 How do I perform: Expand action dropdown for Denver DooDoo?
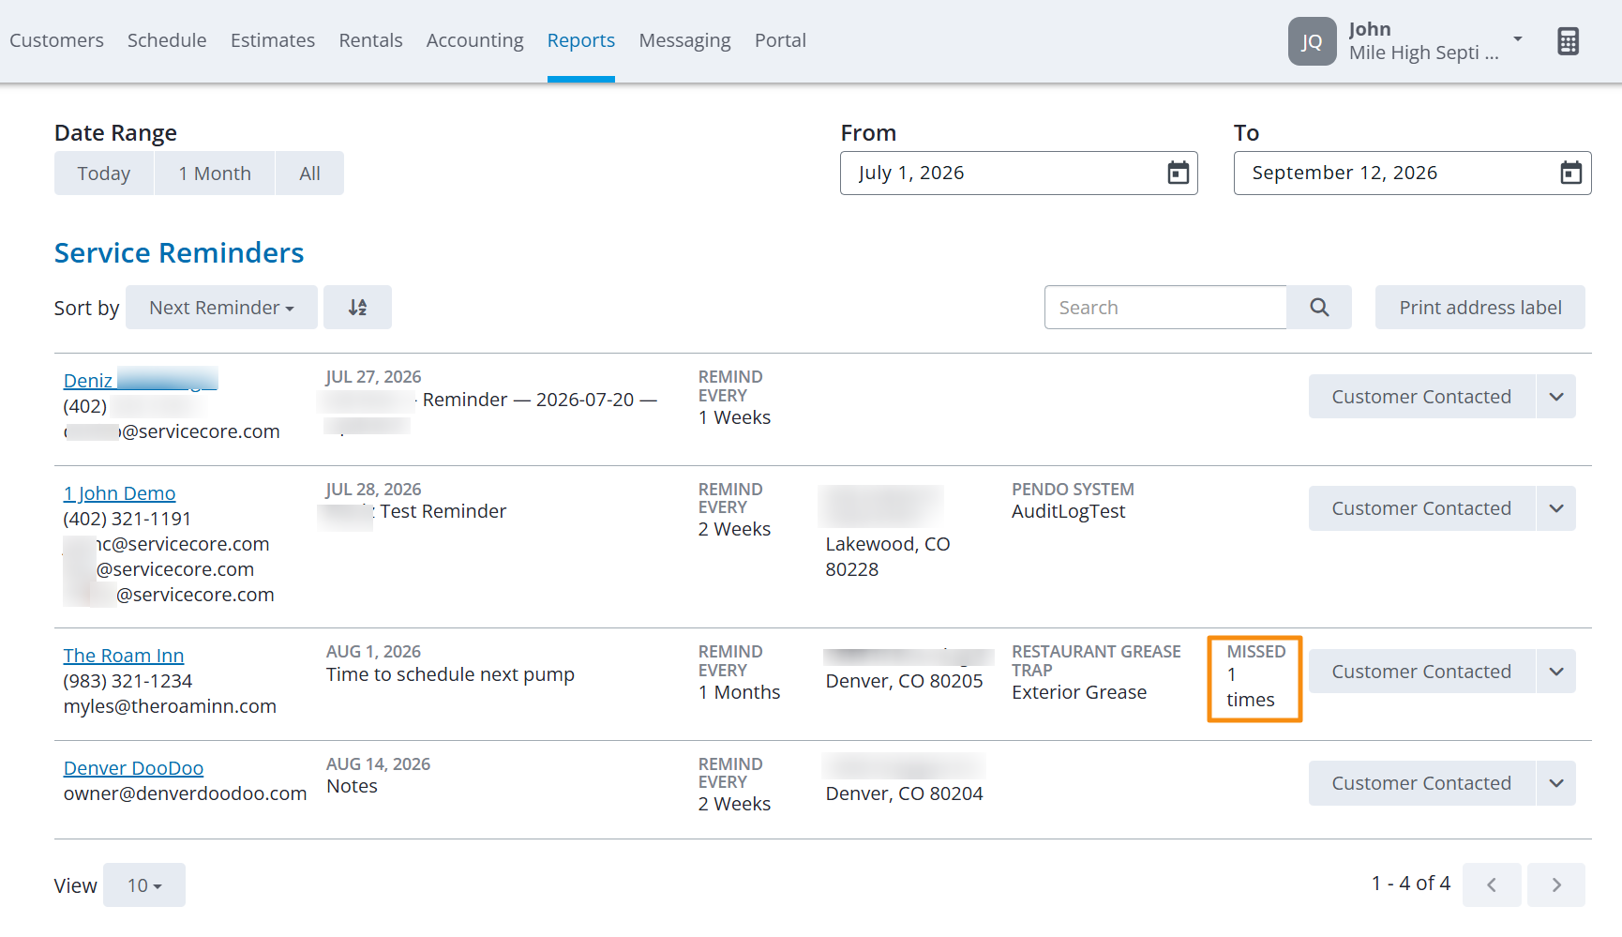[1556, 783]
